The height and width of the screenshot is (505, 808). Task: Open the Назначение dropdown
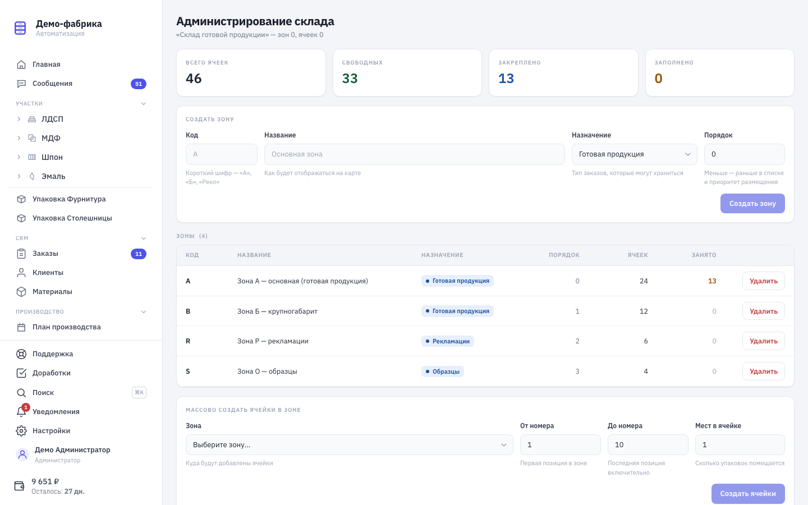click(635, 154)
